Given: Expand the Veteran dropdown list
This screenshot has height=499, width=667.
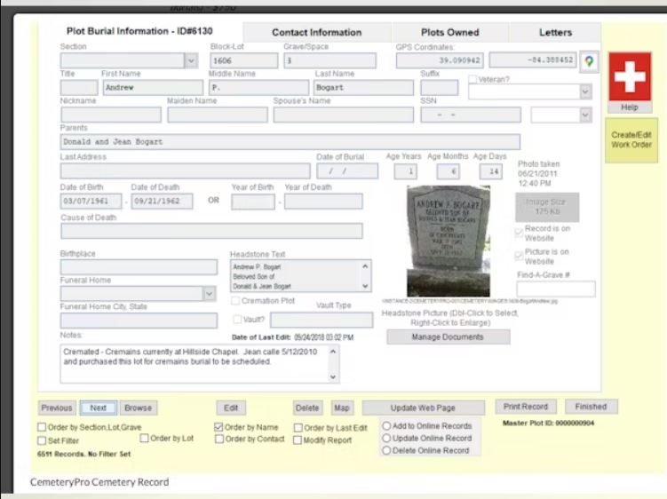Looking at the screenshot, I should tap(585, 91).
